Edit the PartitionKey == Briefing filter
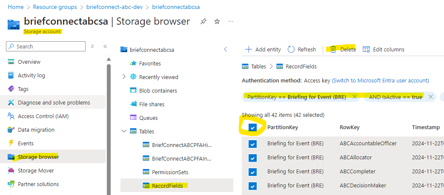Viewport: 444px width, 195px height. pyautogui.click(x=297, y=97)
